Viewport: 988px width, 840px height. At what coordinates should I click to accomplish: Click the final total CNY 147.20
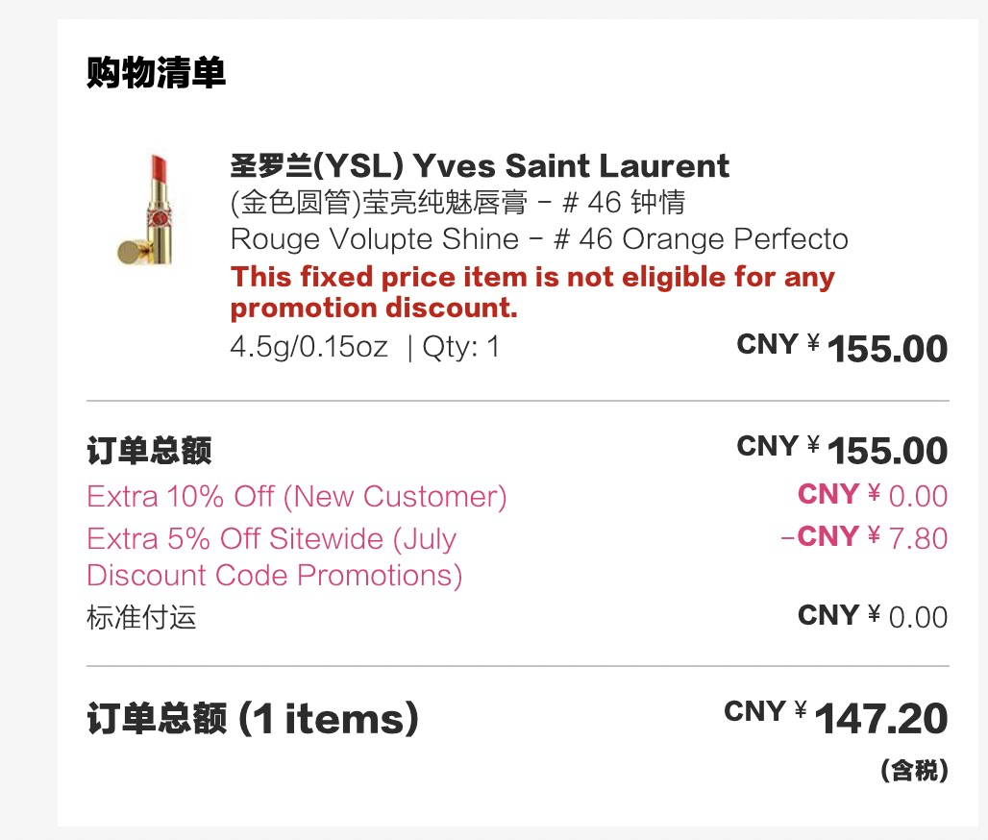click(x=836, y=718)
